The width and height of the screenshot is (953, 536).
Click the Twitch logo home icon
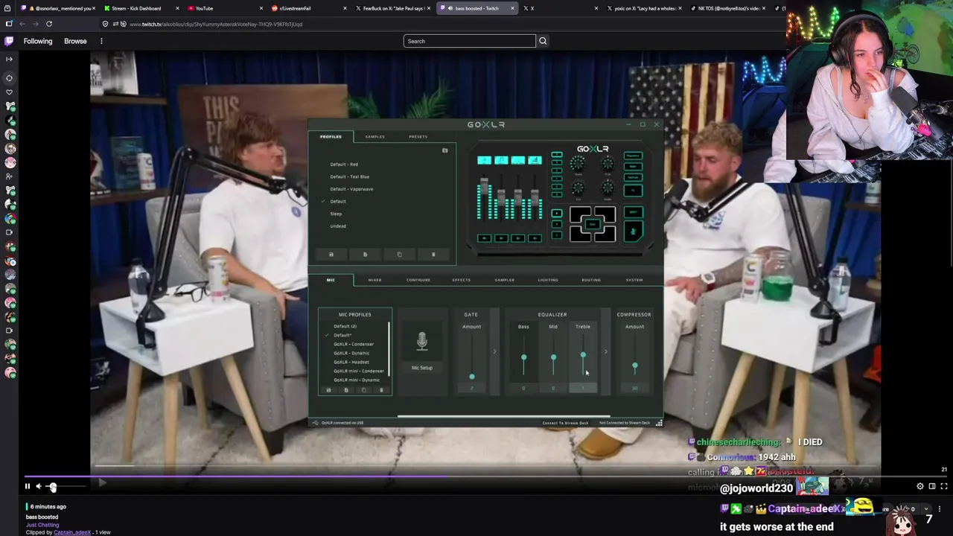click(9, 41)
